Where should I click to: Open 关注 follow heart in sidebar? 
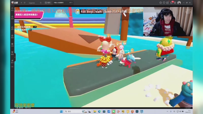coord(12,9)
